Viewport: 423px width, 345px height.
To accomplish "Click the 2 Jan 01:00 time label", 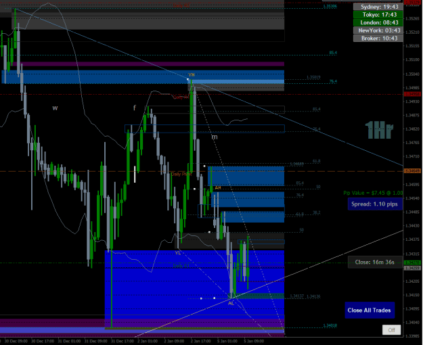I will click(x=148, y=341).
